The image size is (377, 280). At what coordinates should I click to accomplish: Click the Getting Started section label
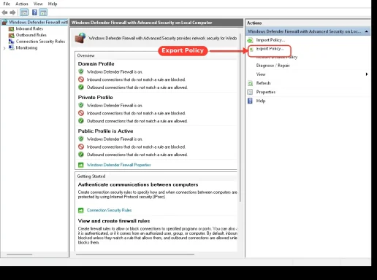pos(91,176)
